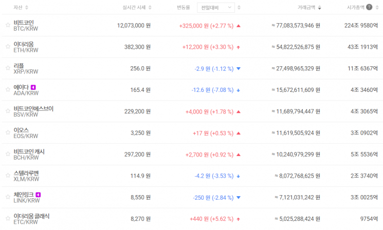Click red up arrow in ETC row
The height and width of the screenshot is (230, 383).
239,219
